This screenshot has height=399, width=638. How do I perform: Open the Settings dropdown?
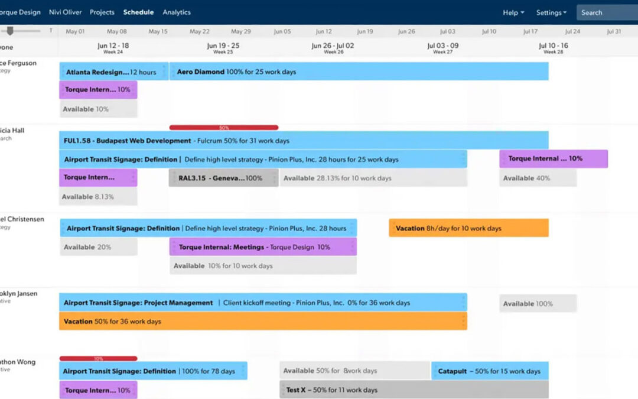(550, 12)
